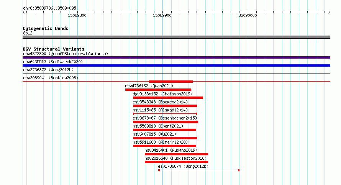Open nsv5569813 (Ebert2021) variant label
Screen dimensions: 341x185
click(x=158, y=126)
